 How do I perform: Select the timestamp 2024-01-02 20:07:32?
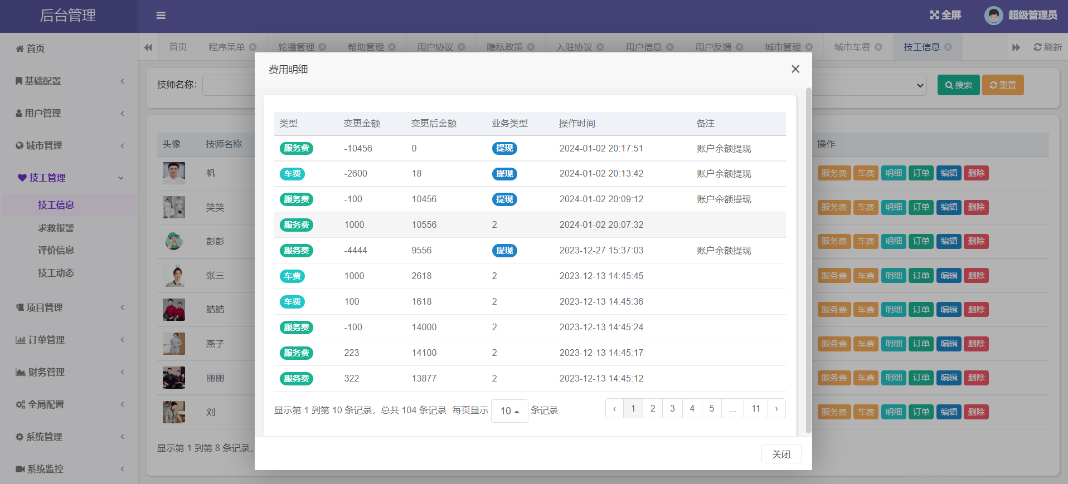click(x=601, y=225)
